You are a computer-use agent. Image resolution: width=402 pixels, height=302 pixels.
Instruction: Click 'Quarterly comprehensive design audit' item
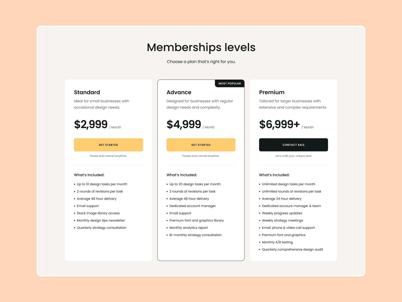coord(292,249)
